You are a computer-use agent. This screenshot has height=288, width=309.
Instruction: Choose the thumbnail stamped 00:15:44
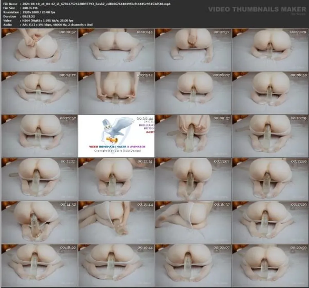pos(116,222)
